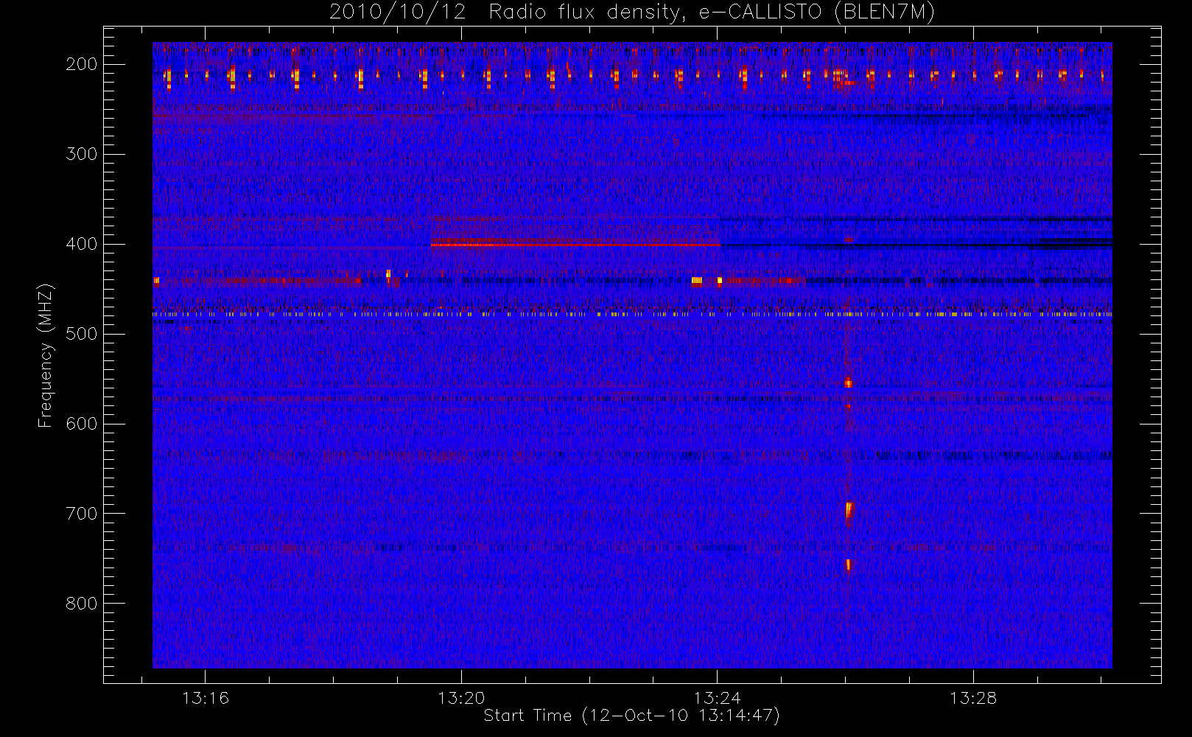
Task: Click the bright burst near 700 MHz
Action: (x=848, y=510)
